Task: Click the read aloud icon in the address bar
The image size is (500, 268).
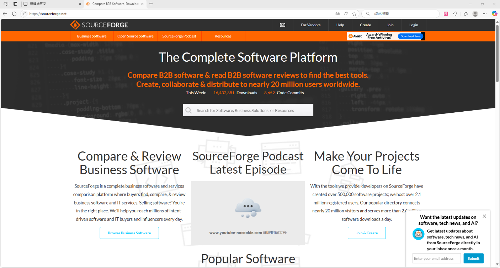Action: 346,13
